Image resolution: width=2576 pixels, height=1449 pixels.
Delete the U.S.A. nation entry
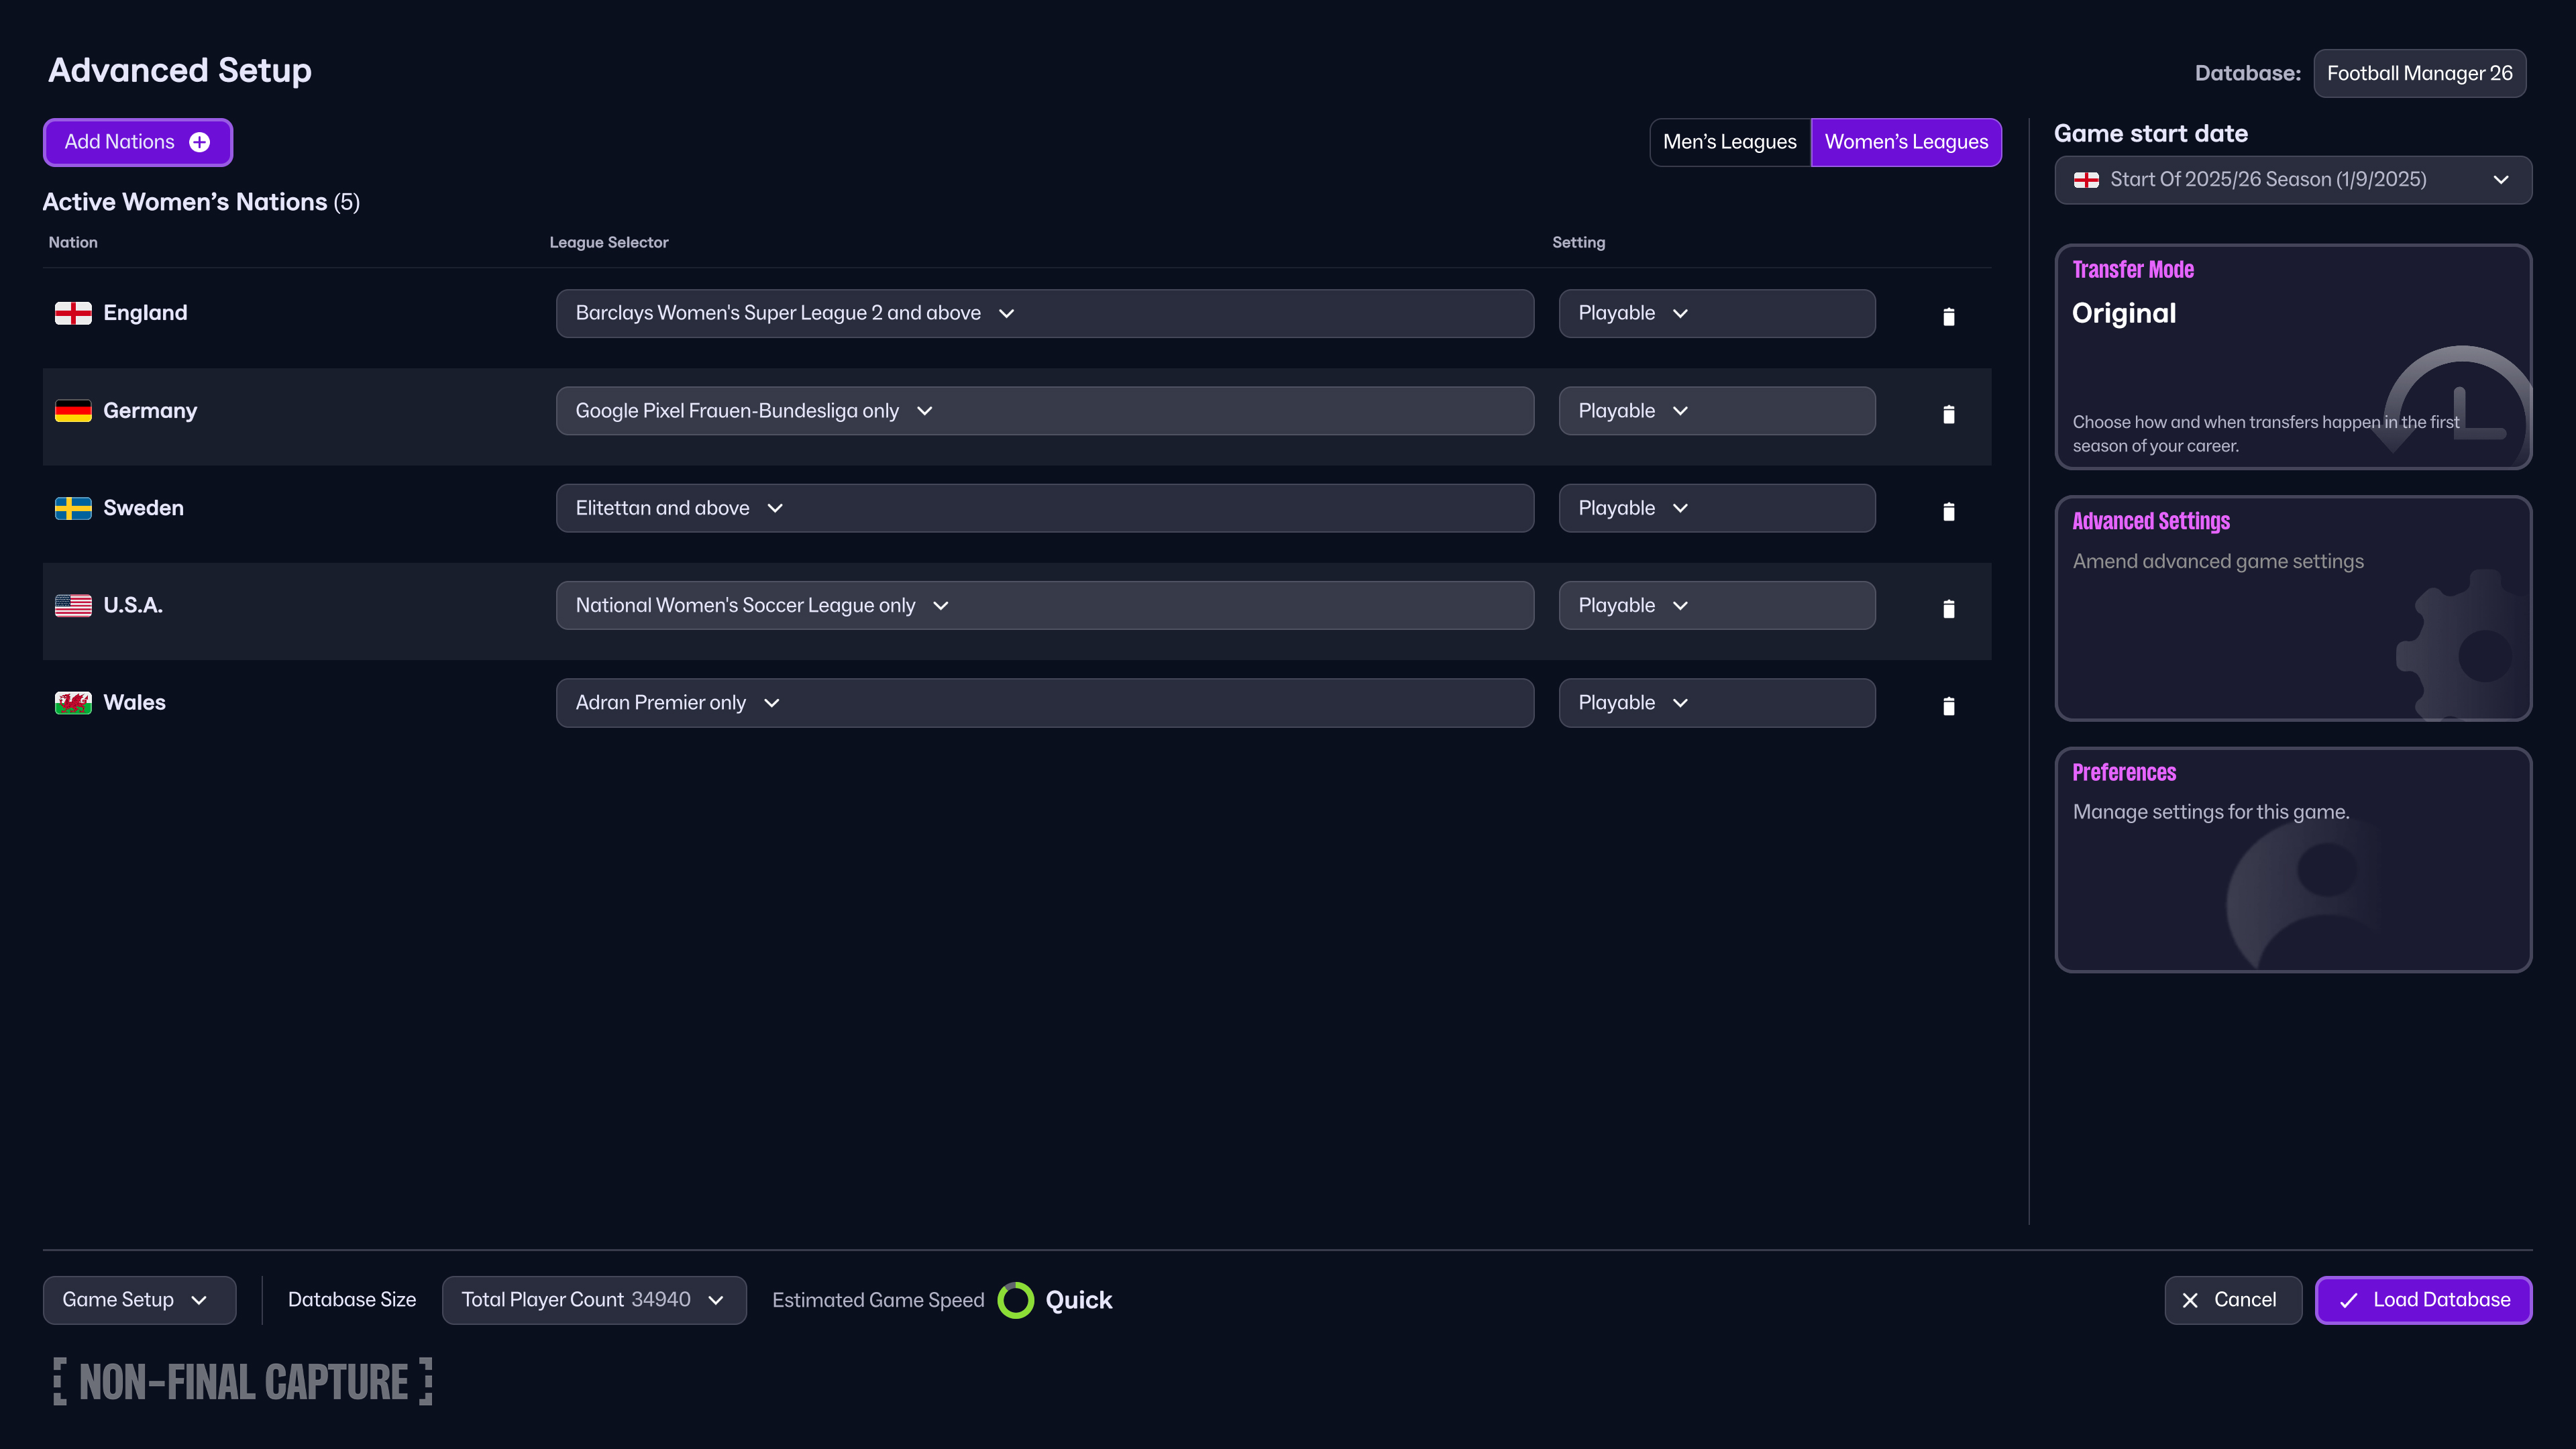pyautogui.click(x=1948, y=608)
